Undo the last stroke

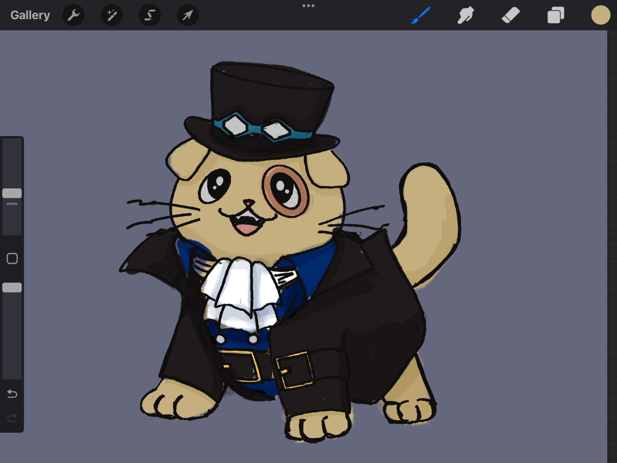point(12,394)
